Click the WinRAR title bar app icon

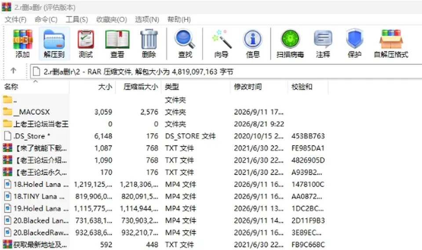[7, 7]
